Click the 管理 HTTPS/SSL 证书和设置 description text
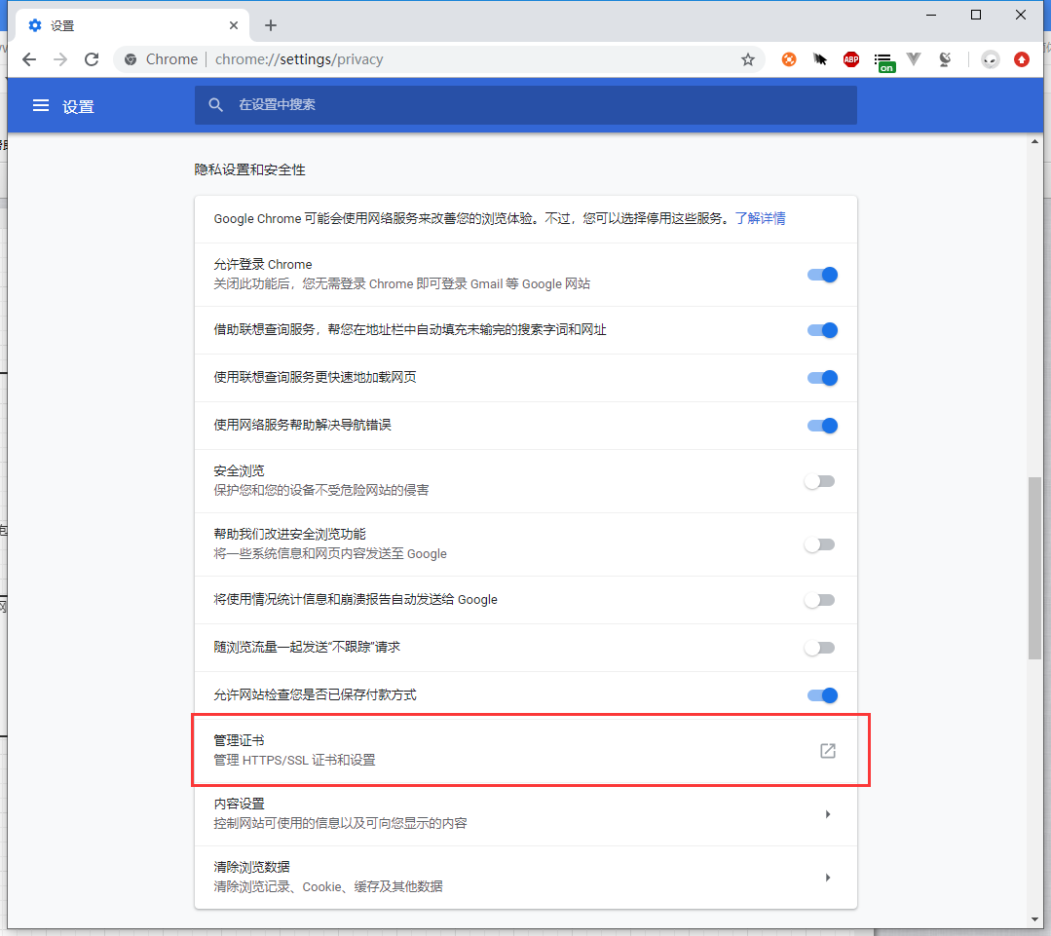The image size is (1051, 936). tap(294, 761)
